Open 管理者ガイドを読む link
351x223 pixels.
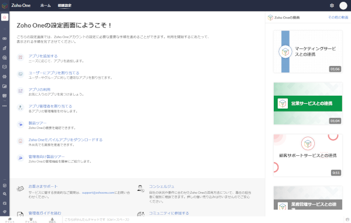[x=45, y=213]
